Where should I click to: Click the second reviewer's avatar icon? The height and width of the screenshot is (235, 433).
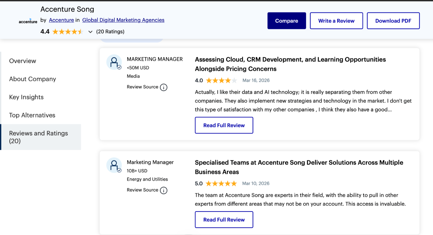(x=114, y=165)
